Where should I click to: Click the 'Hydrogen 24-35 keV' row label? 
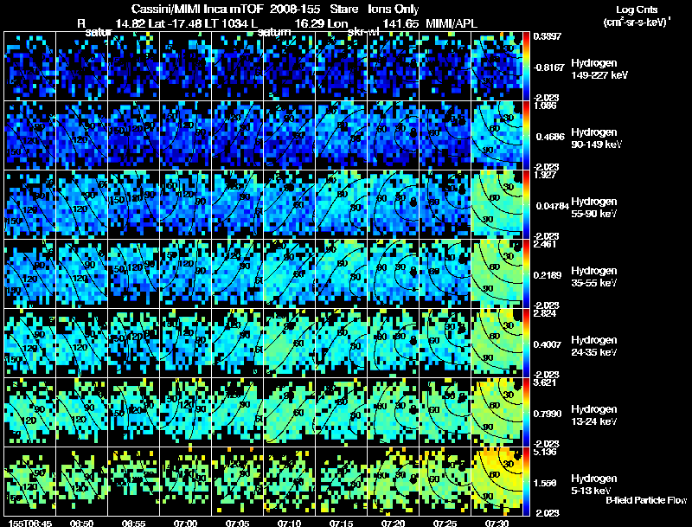(x=594, y=346)
